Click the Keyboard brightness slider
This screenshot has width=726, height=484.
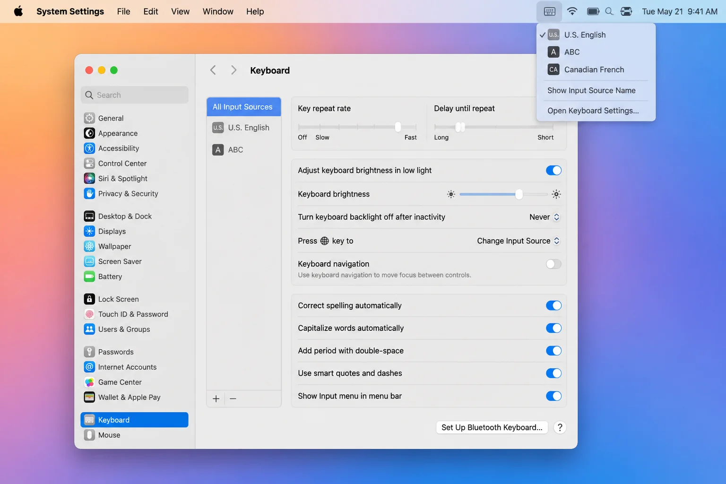coord(503,194)
